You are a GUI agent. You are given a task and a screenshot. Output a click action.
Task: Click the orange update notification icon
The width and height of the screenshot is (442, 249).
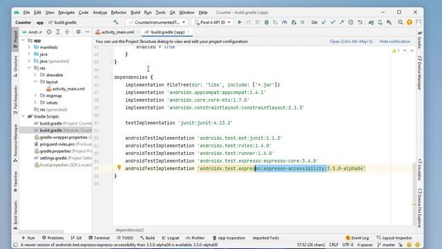click(410, 22)
